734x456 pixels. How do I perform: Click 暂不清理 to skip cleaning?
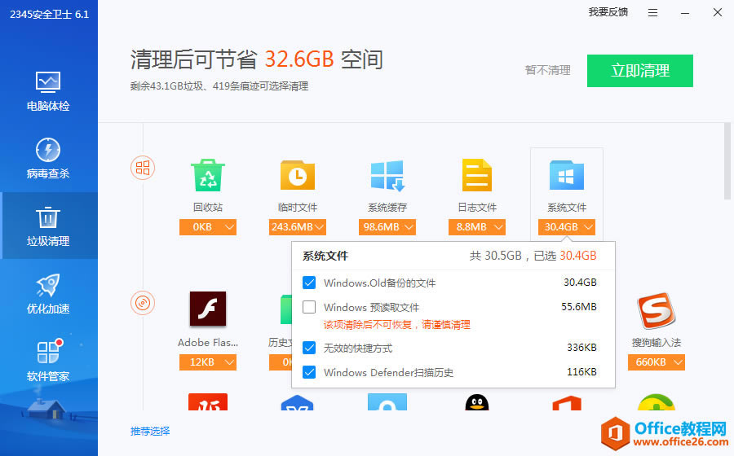[548, 70]
